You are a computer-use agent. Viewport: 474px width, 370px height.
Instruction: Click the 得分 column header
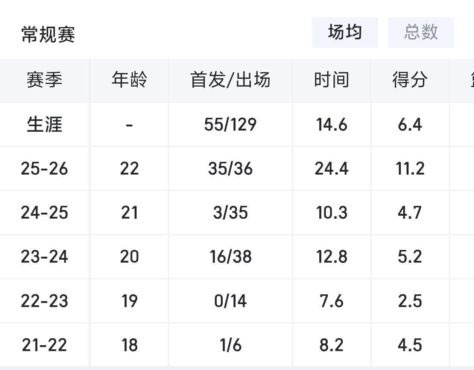click(410, 80)
